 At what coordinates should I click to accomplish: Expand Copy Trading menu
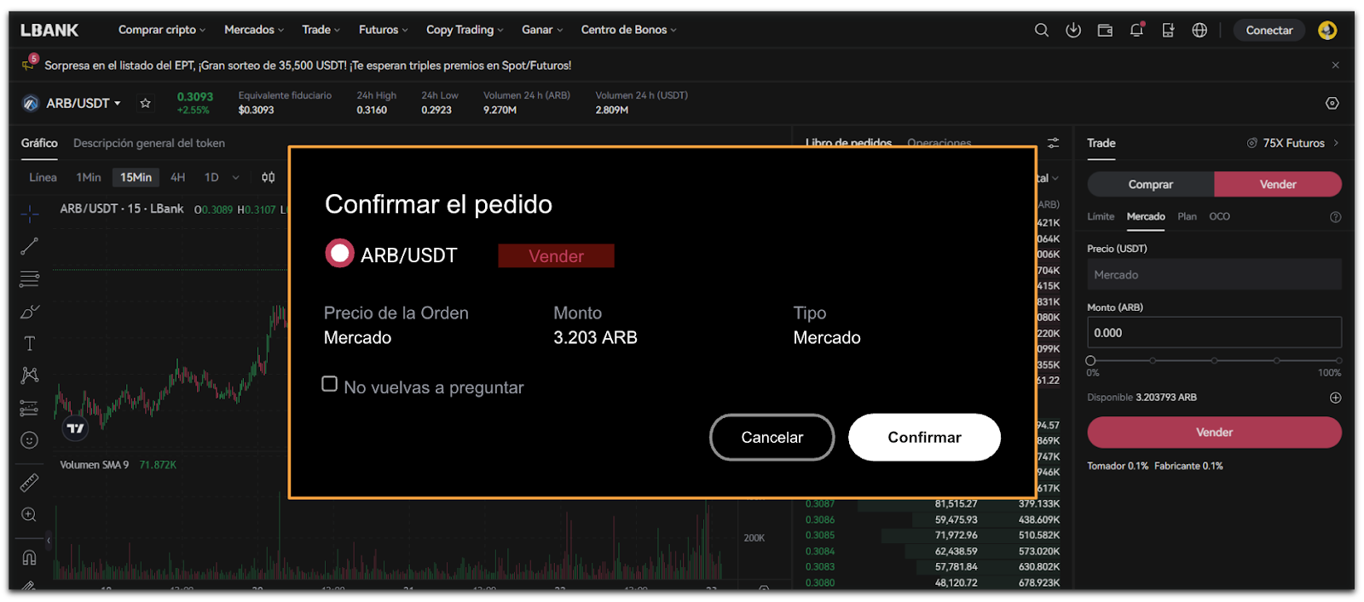(465, 30)
